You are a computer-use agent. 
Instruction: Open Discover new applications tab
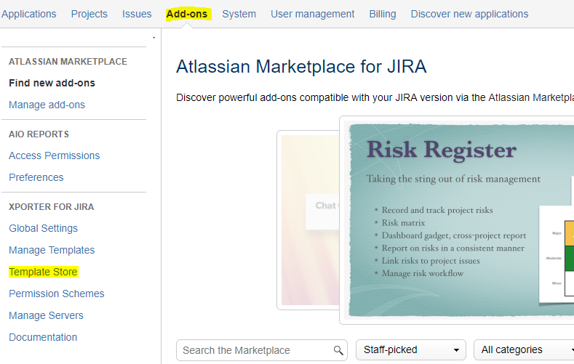[470, 14]
